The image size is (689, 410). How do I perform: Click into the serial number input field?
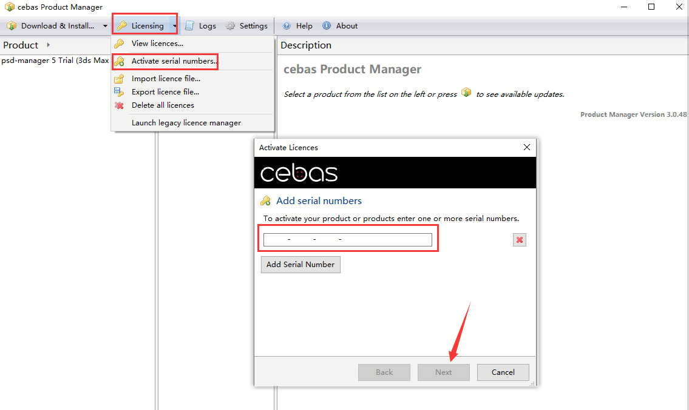[x=347, y=240]
